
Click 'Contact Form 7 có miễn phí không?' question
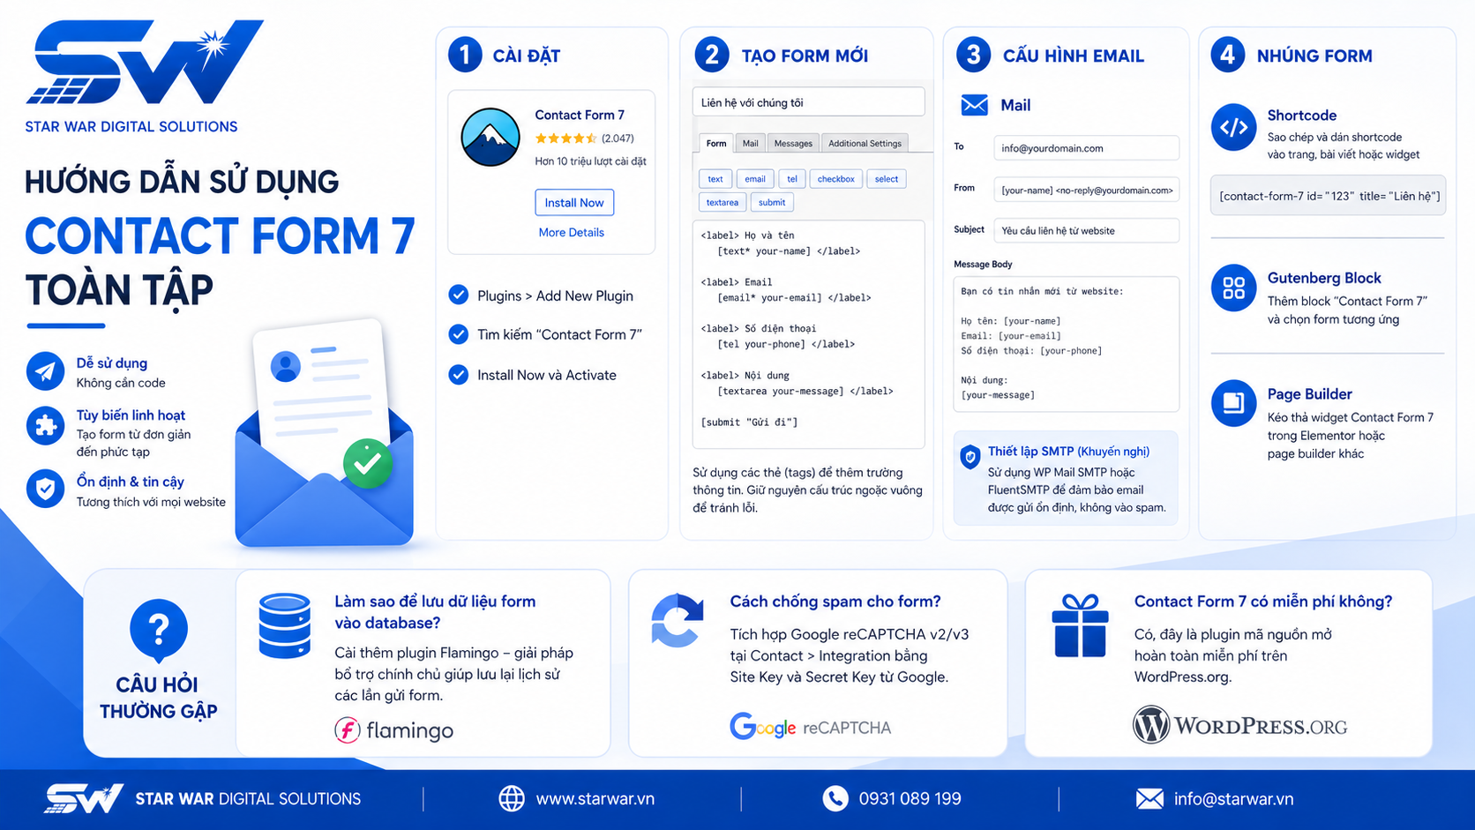pos(1263,602)
